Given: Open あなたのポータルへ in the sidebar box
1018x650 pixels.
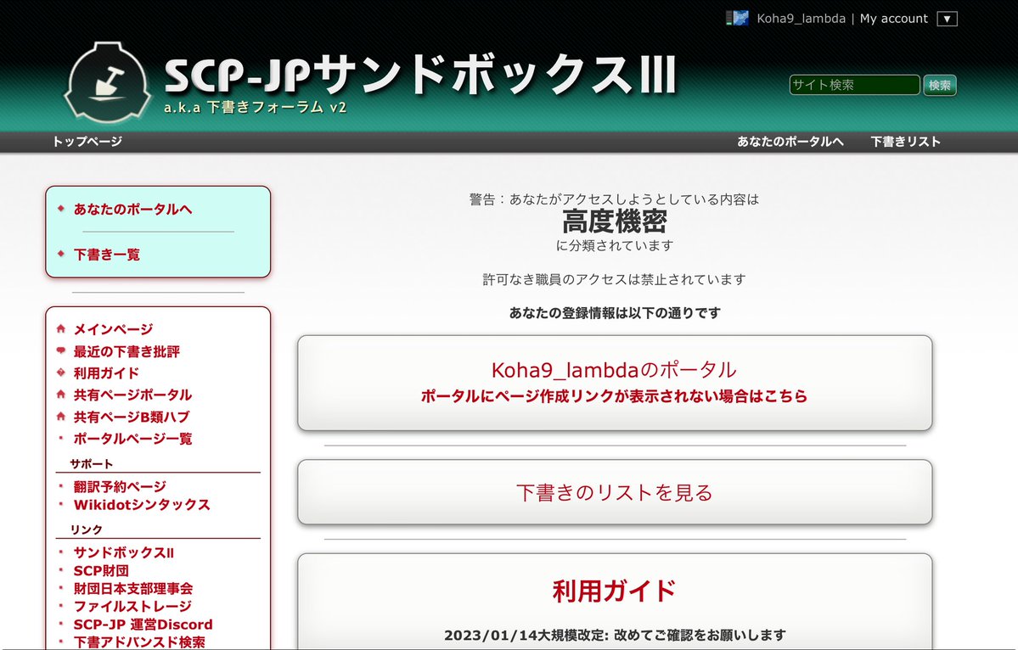Looking at the screenshot, I should 132,209.
